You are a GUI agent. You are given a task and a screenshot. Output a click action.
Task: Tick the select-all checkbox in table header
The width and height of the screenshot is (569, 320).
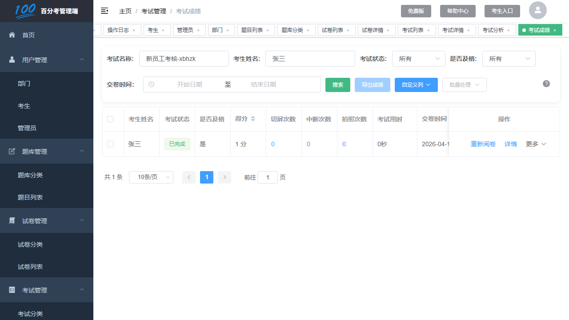point(110,119)
